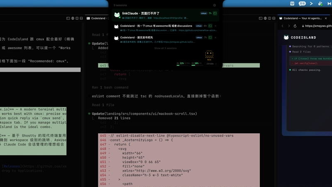Switch to the CodeIsland terminal tab
The height and width of the screenshot is (187, 332).
[x=98, y=18]
